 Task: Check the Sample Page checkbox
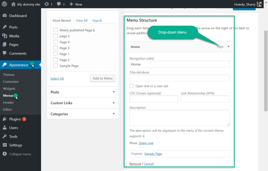click(x=55, y=66)
